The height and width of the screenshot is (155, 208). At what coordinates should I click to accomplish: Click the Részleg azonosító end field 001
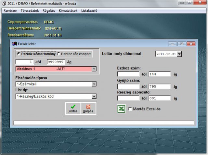[x=159, y=98]
